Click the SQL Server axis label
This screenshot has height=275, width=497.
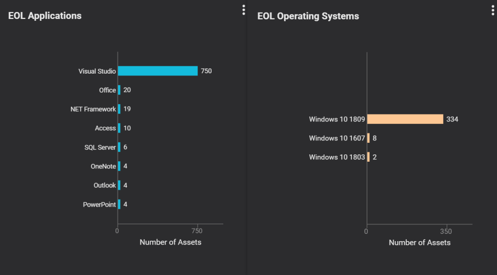coord(100,147)
